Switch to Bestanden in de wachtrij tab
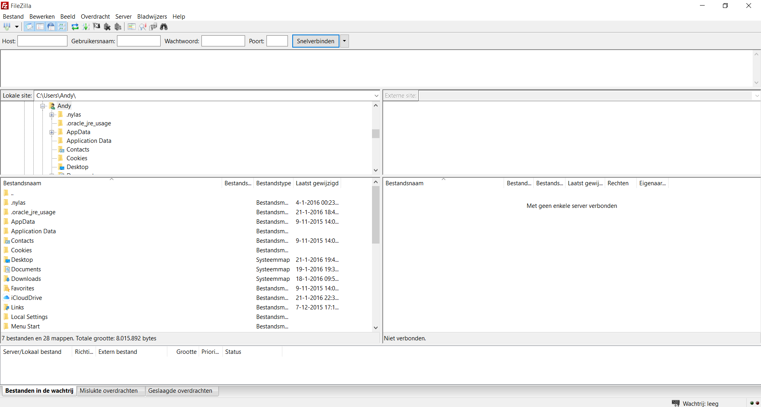Screen dimensions: 761x407 pos(39,391)
